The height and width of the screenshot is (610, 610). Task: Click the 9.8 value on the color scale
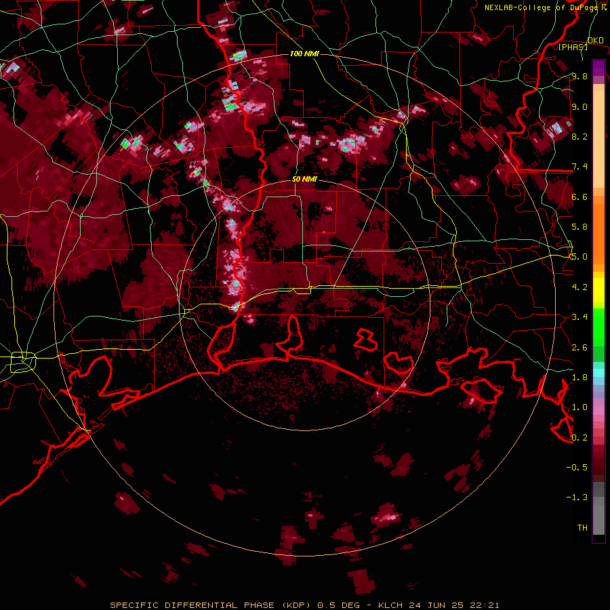(x=579, y=77)
